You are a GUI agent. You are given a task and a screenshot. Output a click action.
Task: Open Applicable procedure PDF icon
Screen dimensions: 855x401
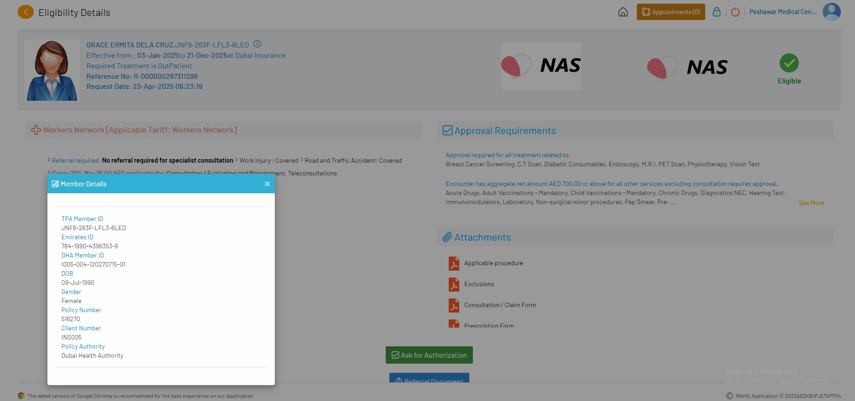pyautogui.click(x=454, y=263)
